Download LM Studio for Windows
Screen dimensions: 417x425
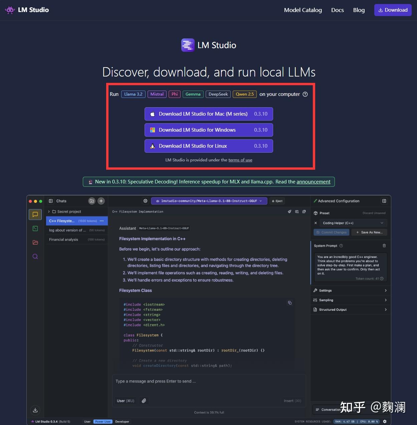(209, 130)
